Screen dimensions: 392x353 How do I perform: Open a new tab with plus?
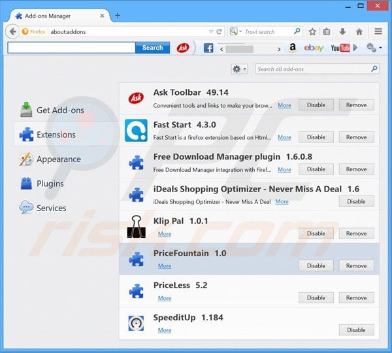117,16
